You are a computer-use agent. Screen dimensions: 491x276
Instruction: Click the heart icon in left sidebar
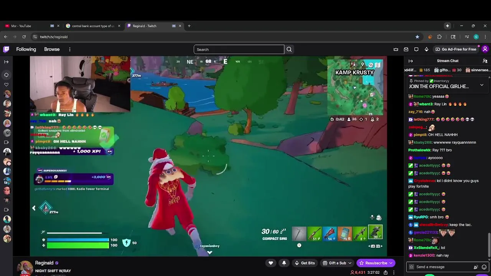(x=6, y=85)
